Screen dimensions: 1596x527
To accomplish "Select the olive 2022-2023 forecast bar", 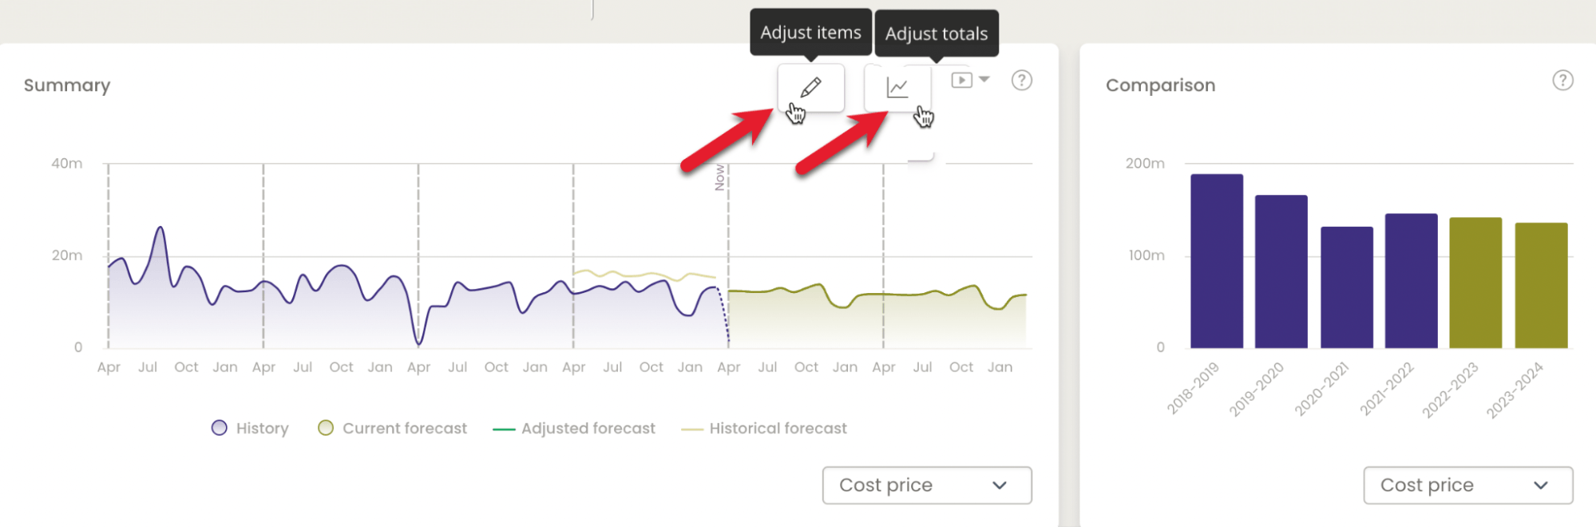I will click(1475, 283).
